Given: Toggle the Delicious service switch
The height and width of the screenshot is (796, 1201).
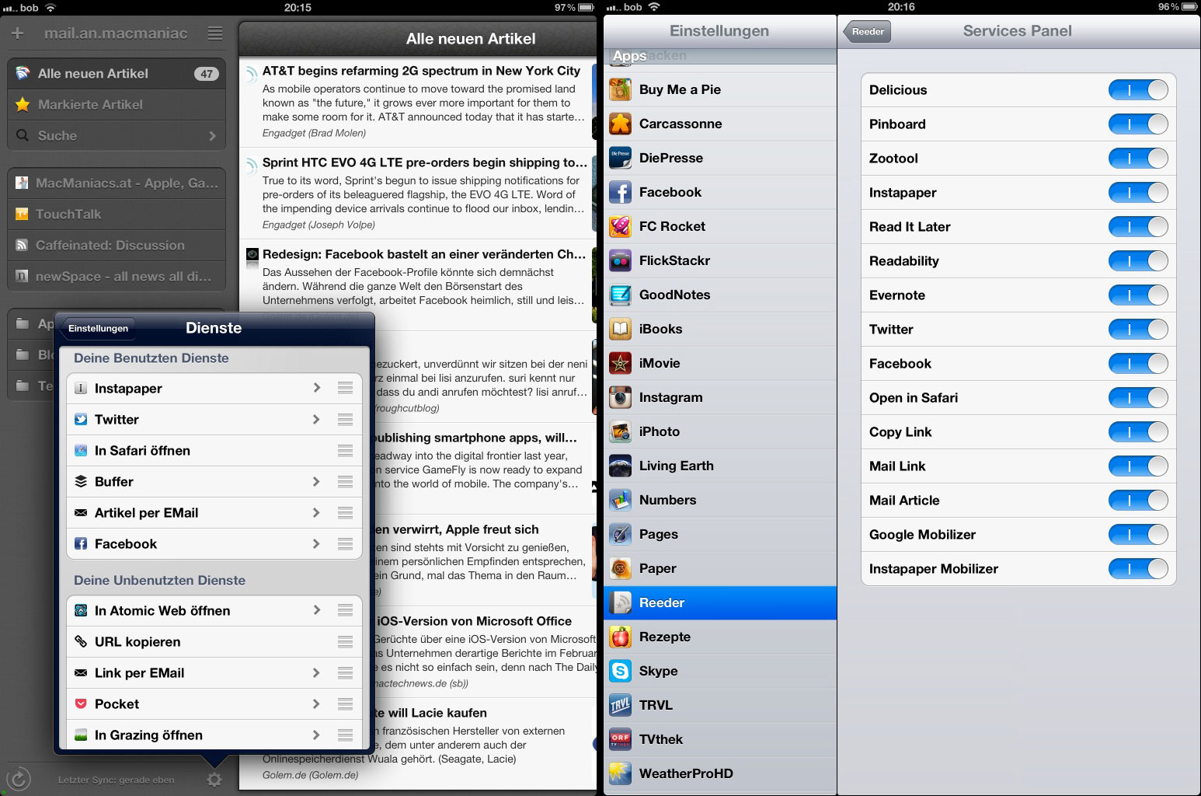Looking at the screenshot, I should tap(1138, 90).
